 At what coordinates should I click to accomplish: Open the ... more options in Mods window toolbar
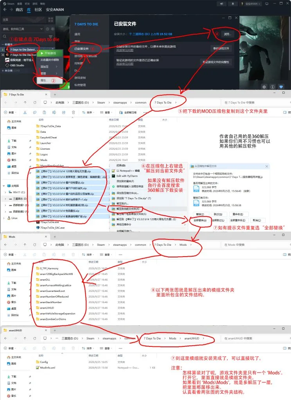click(120, 255)
